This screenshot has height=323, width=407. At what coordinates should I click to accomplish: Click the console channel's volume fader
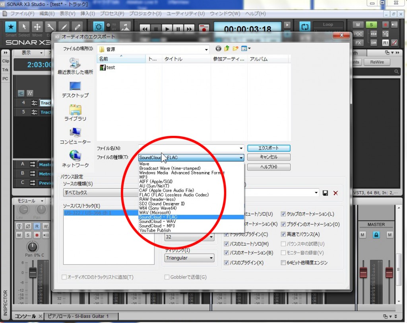click(x=33, y=273)
